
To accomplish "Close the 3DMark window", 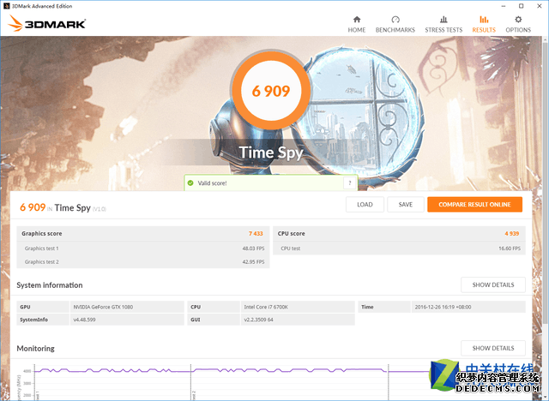I will click(x=540, y=6).
